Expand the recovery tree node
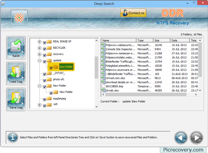Image resolution: width=208 pixels, height=153 pixels. tap(39, 54)
